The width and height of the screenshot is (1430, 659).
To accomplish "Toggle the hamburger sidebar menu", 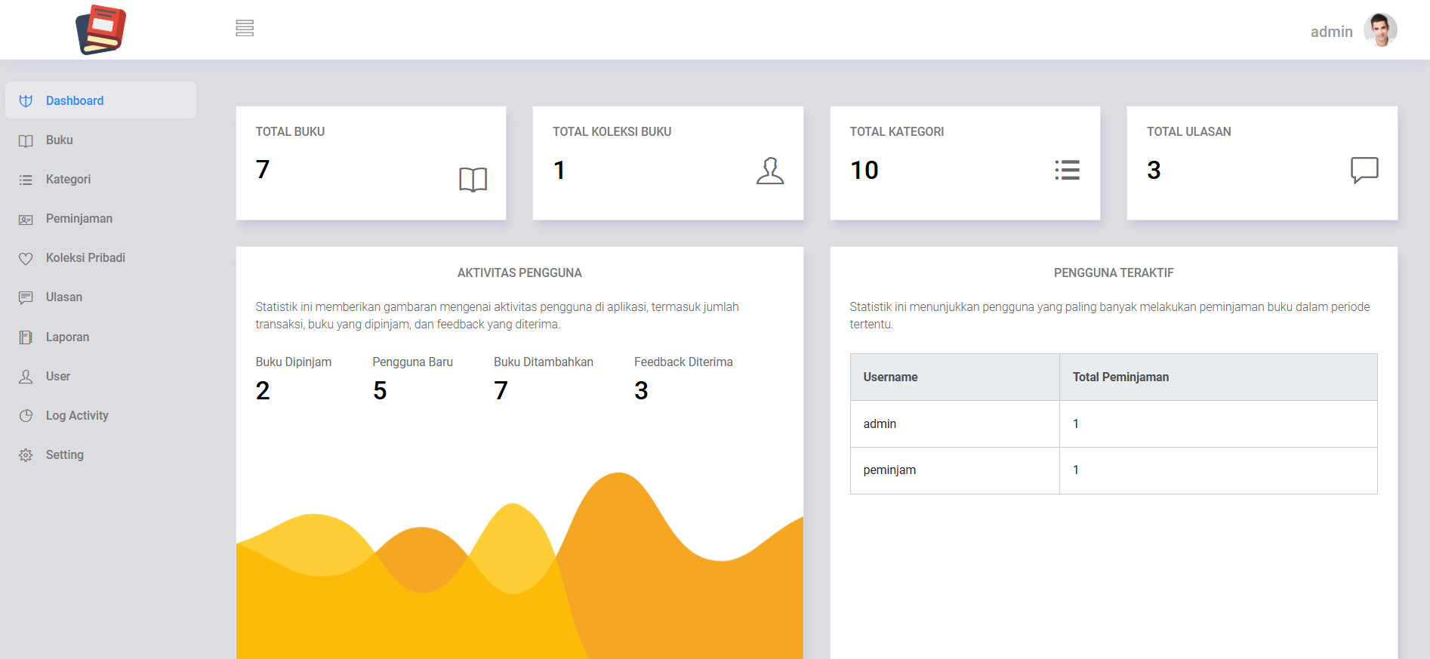I will pos(244,29).
